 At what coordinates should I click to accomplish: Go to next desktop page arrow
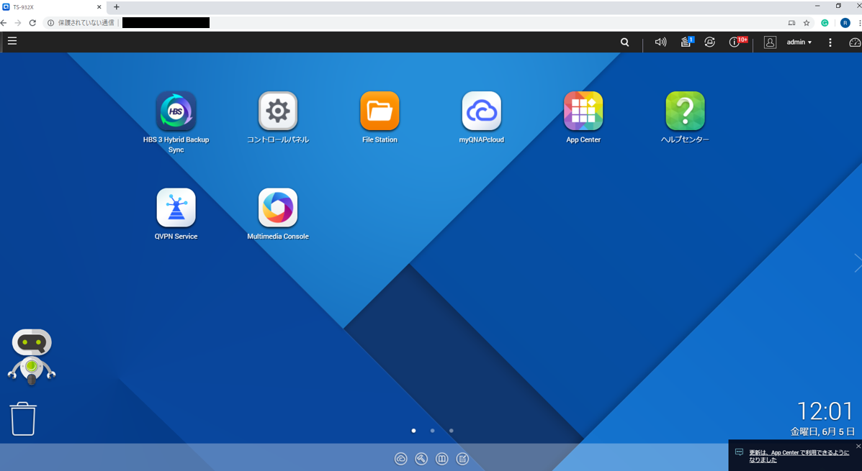click(856, 263)
